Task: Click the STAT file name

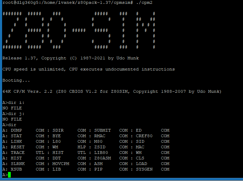Action: pyautogui.click(x=16, y=136)
